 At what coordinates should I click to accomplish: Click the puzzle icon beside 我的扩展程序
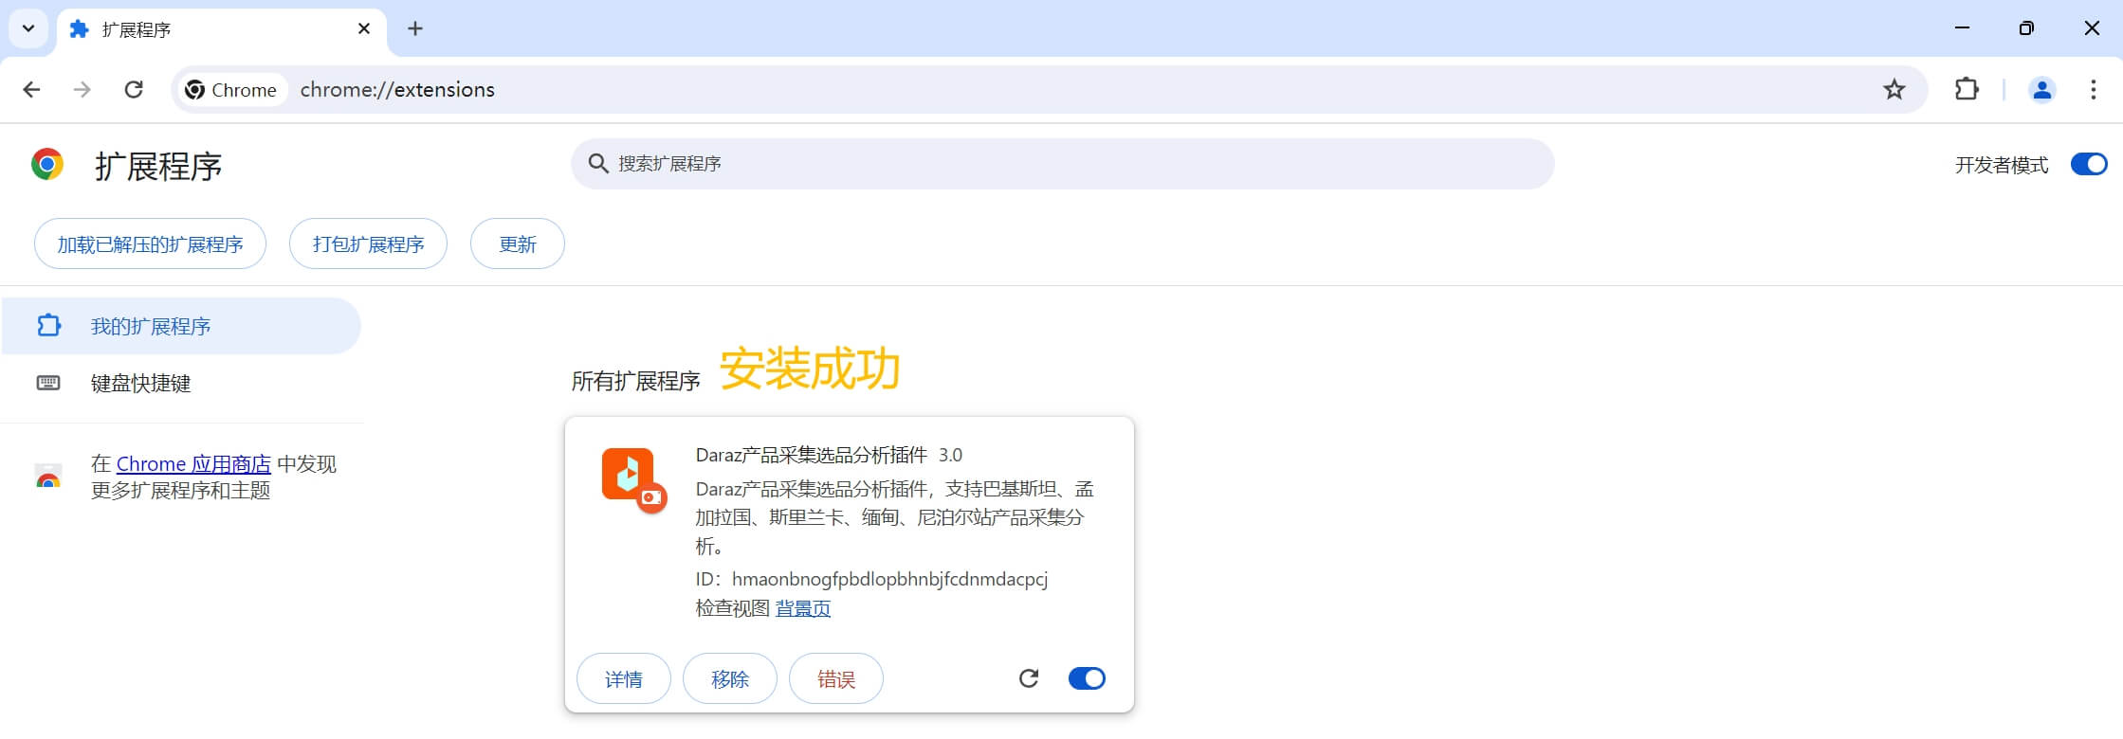pos(48,326)
